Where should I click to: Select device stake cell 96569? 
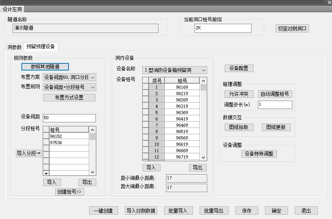click(182, 138)
